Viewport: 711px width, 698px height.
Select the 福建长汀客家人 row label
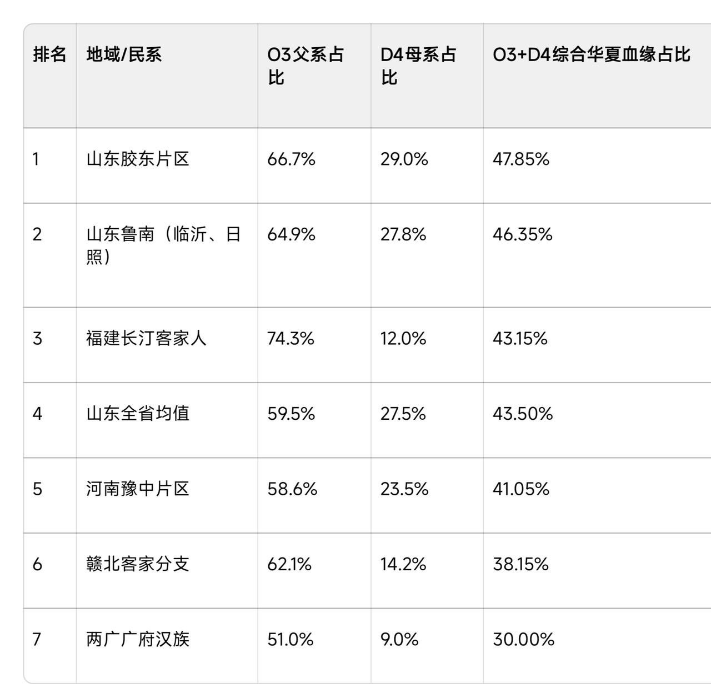click(146, 338)
